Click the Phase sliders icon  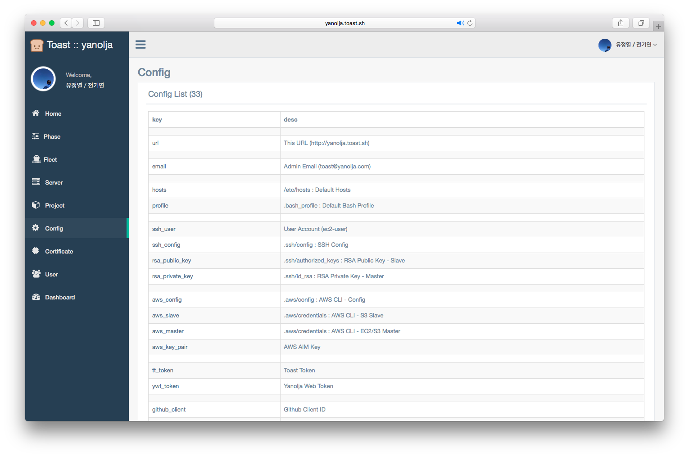[x=35, y=136]
